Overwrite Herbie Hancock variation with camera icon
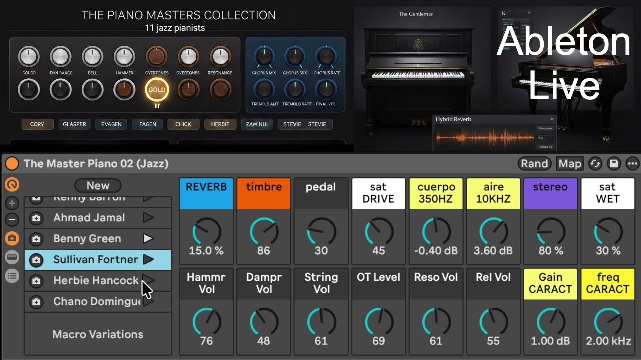Screen dimensions: 641x360 [x=36, y=281]
